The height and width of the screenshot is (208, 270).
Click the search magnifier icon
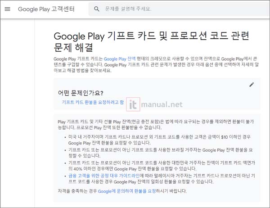click(x=97, y=9)
